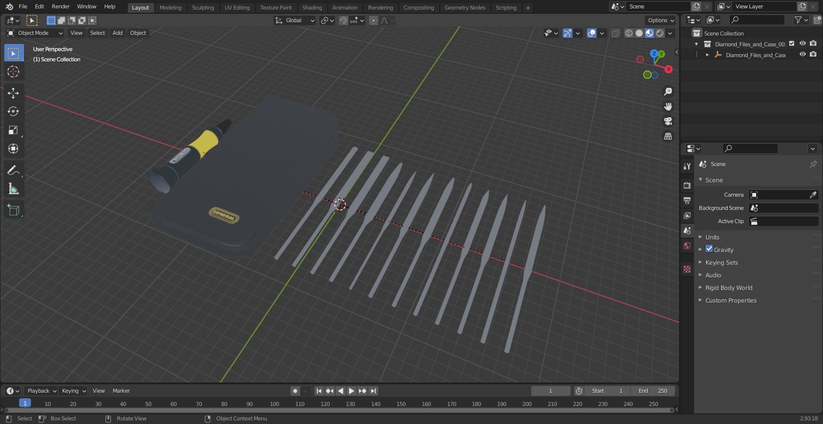Open the Options dropdown in viewport
This screenshot has width=823, height=424.
click(660, 20)
